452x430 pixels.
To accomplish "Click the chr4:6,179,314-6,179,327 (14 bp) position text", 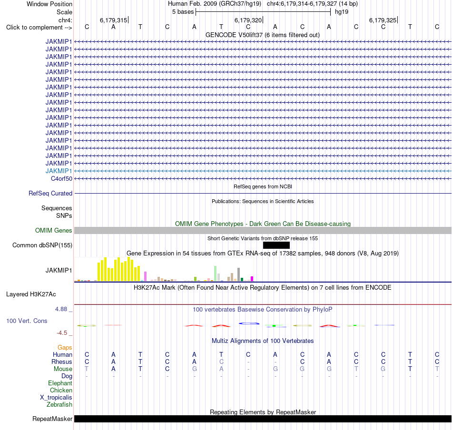I will click(x=312, y=4).
